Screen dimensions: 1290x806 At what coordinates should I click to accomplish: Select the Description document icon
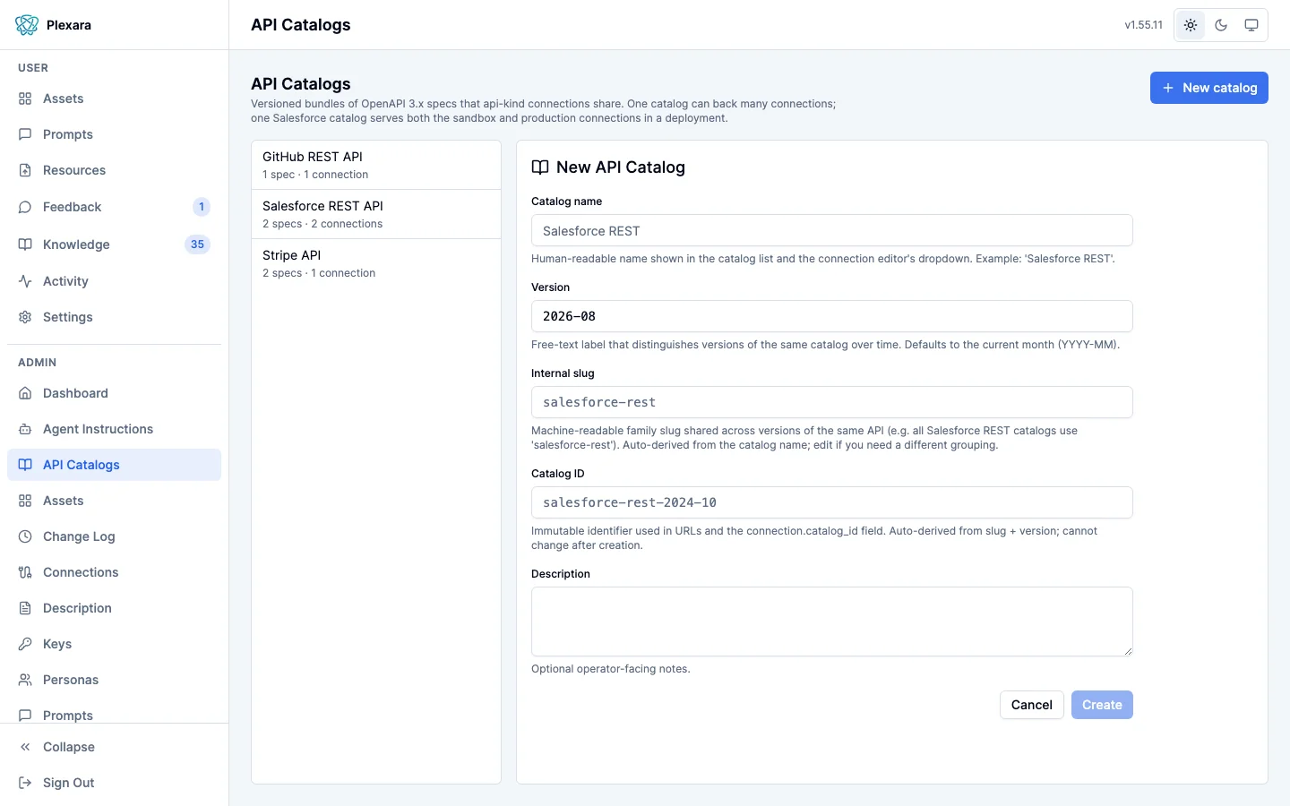(x=25, y=608)
